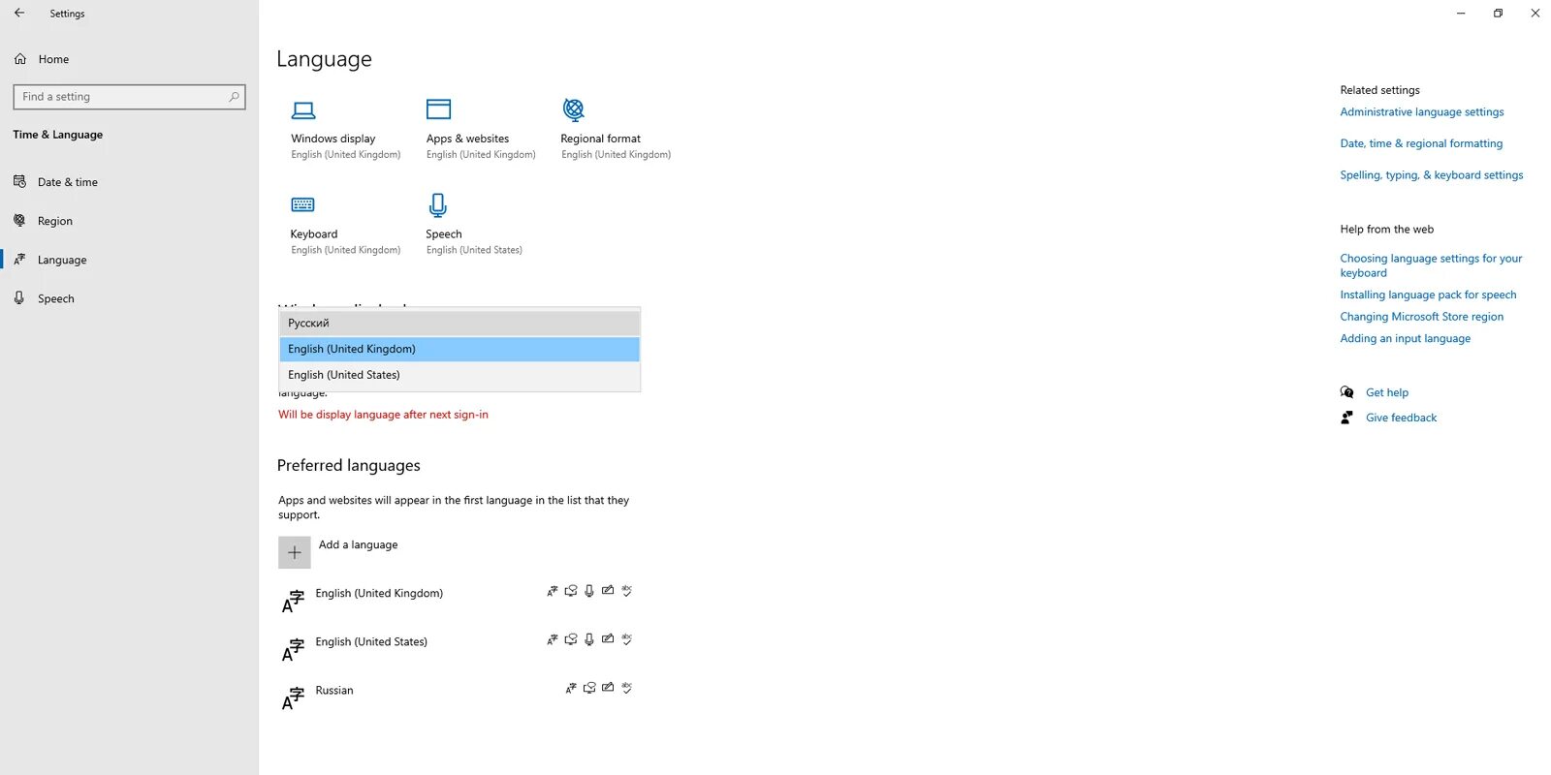Click Speech tile English (United States) text

tap(474, 250)
